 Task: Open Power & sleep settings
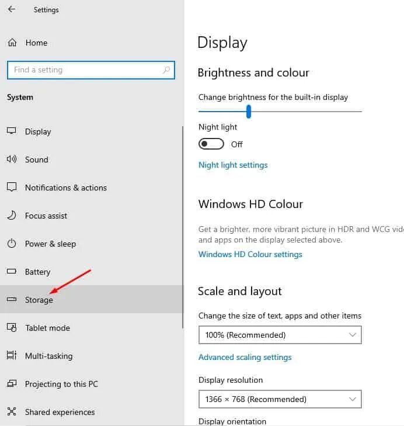click(x=91, y=244)
